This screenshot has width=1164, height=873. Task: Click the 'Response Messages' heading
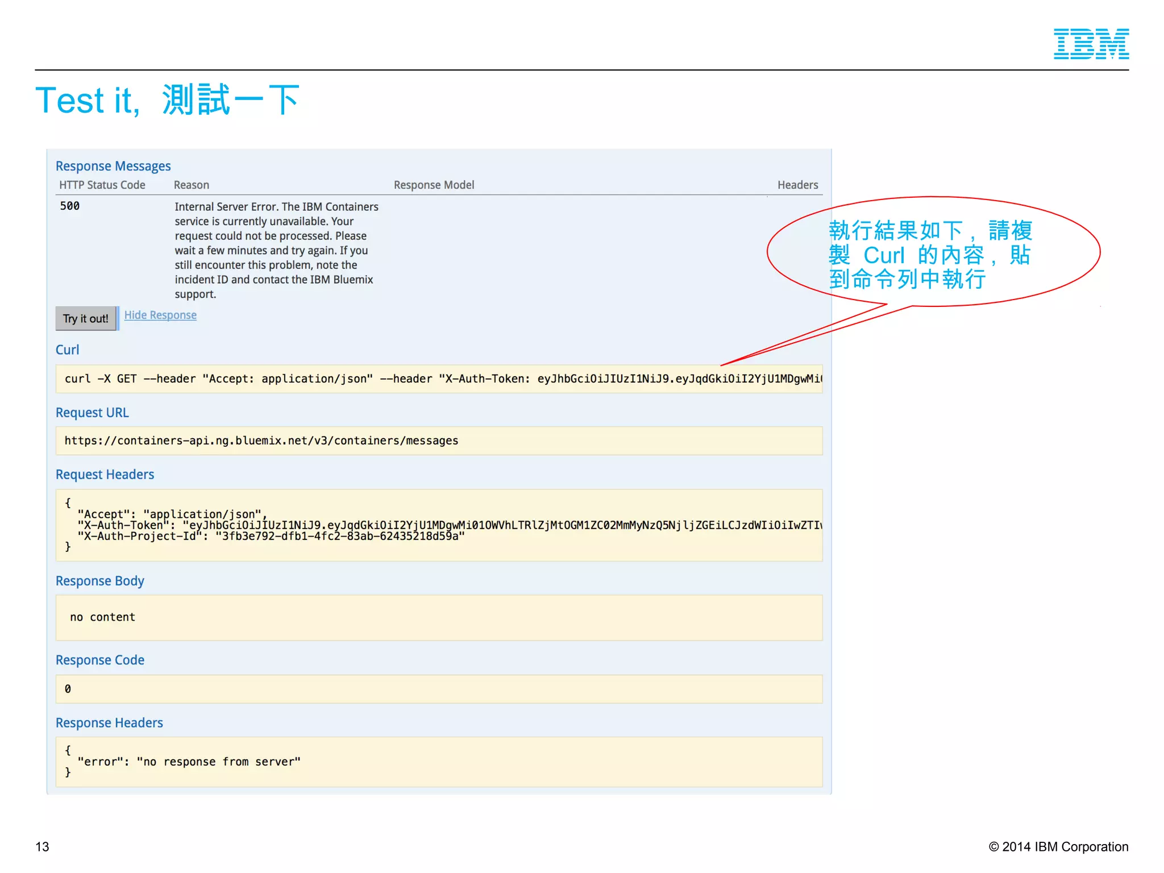(113, 166)
